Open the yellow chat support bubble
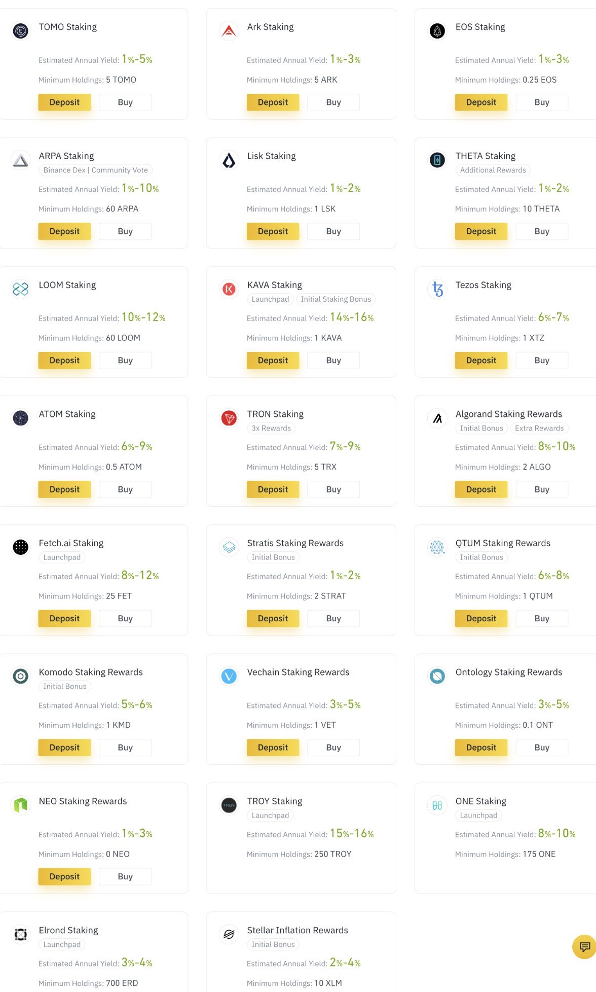The width and height of the screenshot is (596, 992). (584, 947)
